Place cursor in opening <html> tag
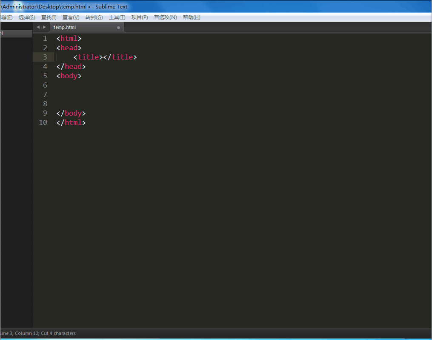Viewport: 432px width, 340px height. click(x=69, y=39)
